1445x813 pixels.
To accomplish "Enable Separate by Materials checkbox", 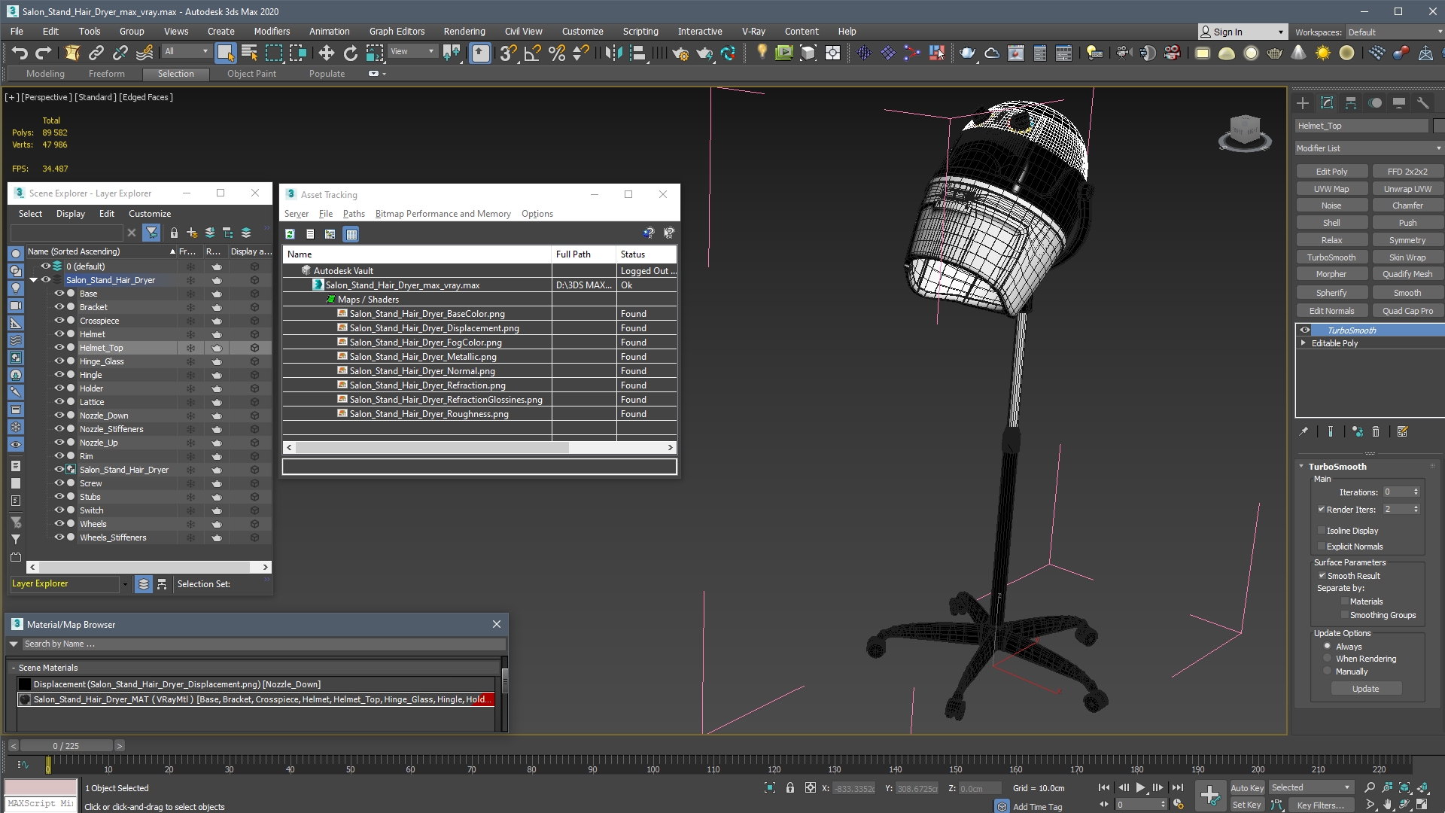I will click(1344, 601).
